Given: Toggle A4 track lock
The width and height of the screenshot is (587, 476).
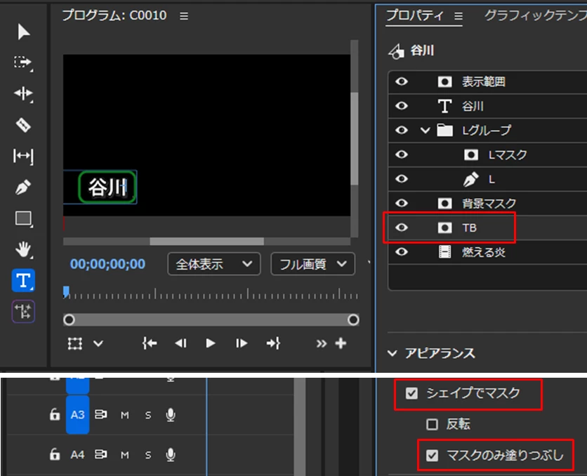Looking at the screenshot, I should click(x=55, y=454).
